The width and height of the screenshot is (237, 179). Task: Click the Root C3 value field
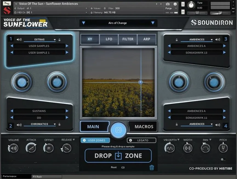tap(123, 168)
